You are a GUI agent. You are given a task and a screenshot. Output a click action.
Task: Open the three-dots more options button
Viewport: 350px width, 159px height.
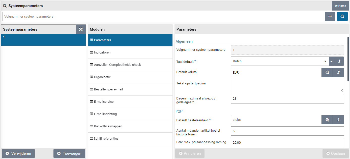coord(330,17)
